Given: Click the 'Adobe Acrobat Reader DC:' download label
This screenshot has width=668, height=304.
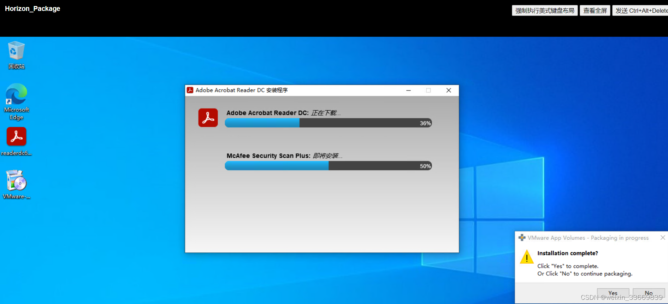Looking at the screenshot, I should point(267,113).
